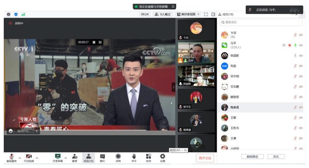Select the 小团团 row at the bottom of the list
Screen dimensions: 309x168
260,148
